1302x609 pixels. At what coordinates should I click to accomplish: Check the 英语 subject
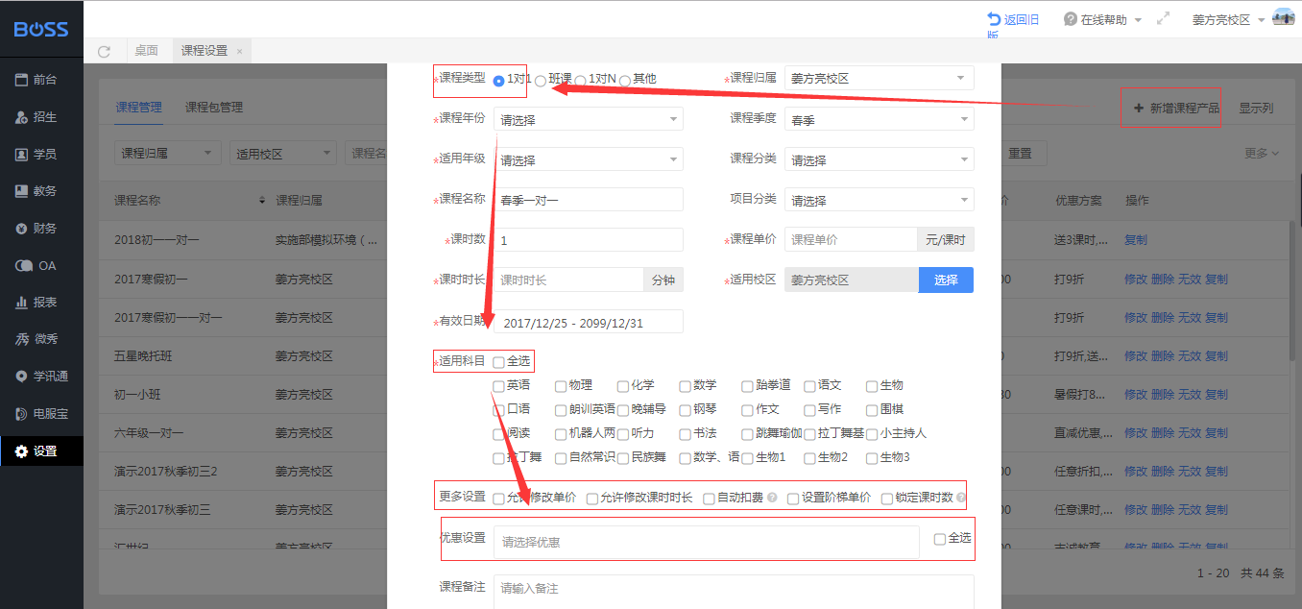[498, 386]
